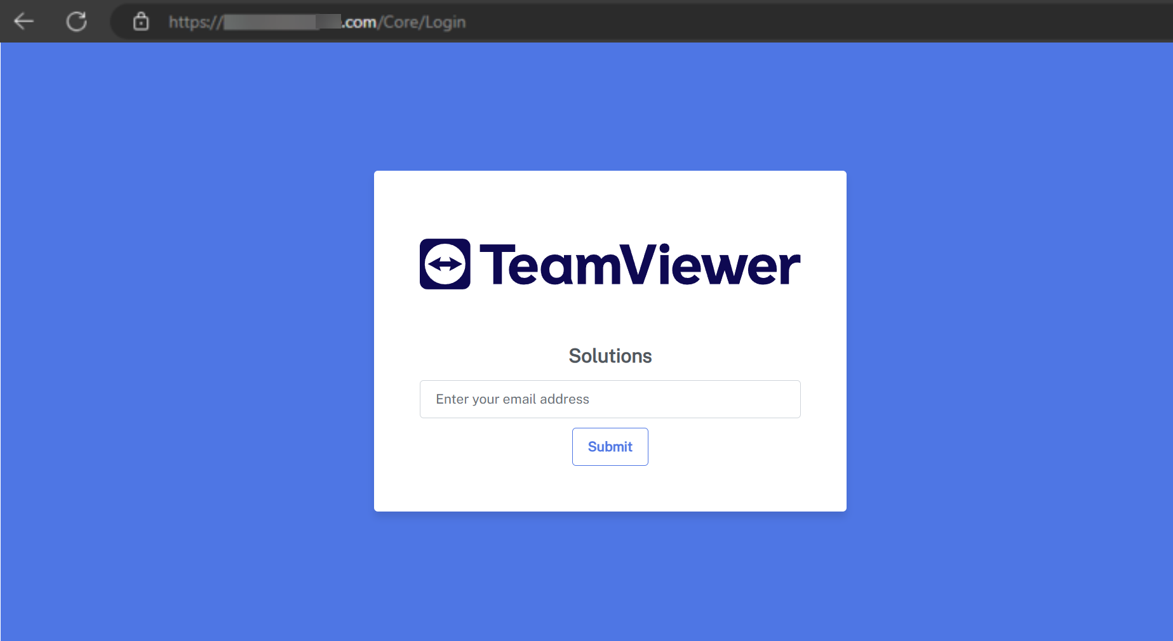Click the TeamViewer double-arrow logo icon
1173x641 pixels.
445,264
